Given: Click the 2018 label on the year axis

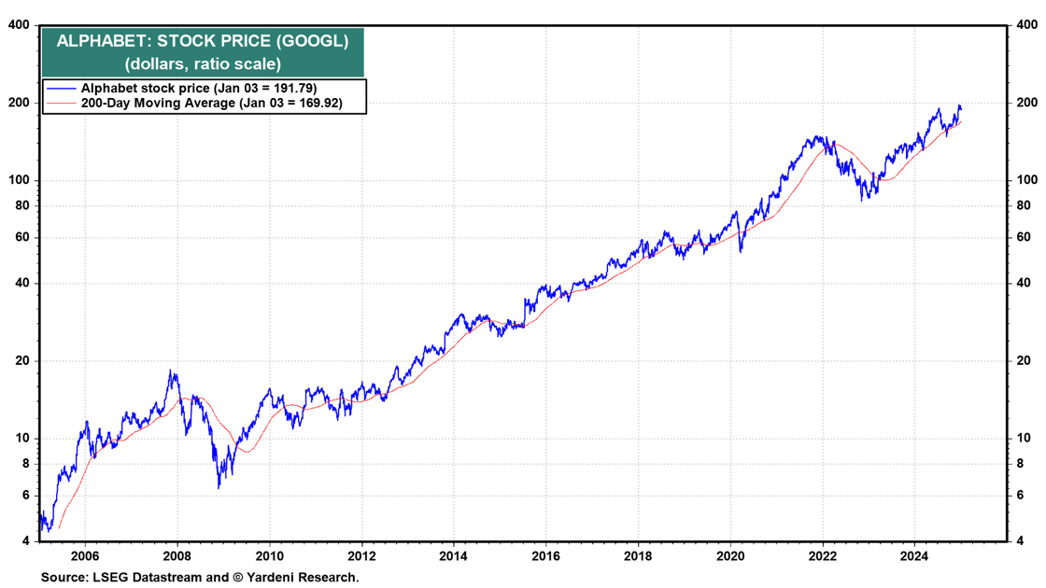Looking at the screenshot, I should (x=638, y=556).
